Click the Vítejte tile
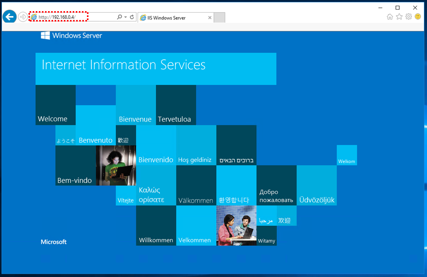Screen dimensions: 427x277 tap(126, 195)
